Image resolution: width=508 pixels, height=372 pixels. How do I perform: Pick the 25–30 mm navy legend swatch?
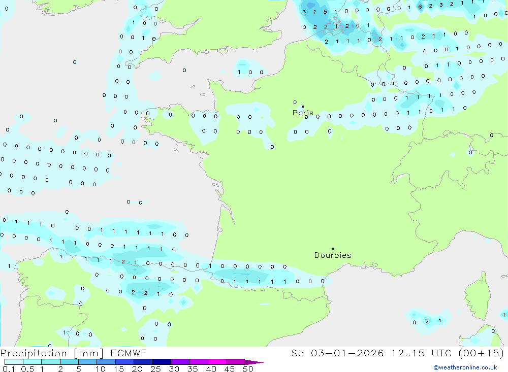click(162, 362)
